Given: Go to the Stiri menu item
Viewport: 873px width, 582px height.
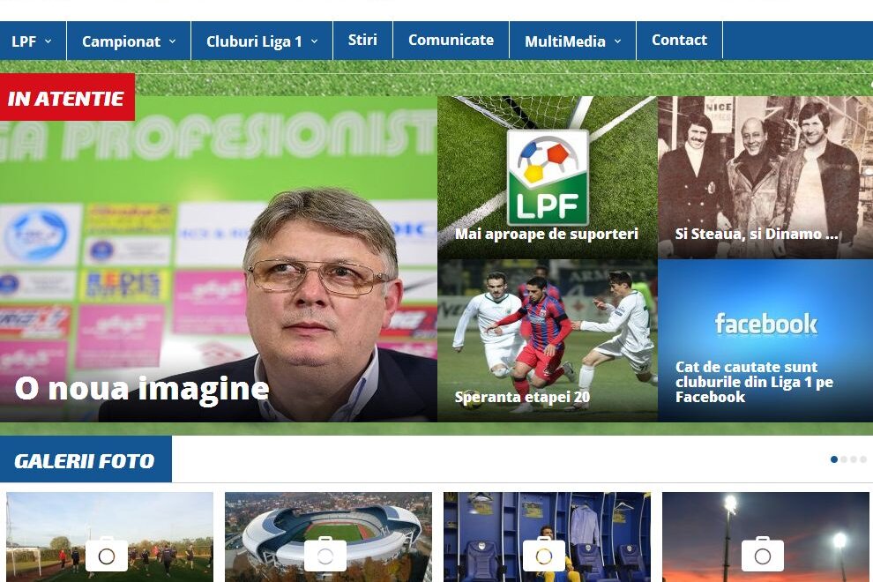Looking at the screenshot, I should [x=363, y=41].
